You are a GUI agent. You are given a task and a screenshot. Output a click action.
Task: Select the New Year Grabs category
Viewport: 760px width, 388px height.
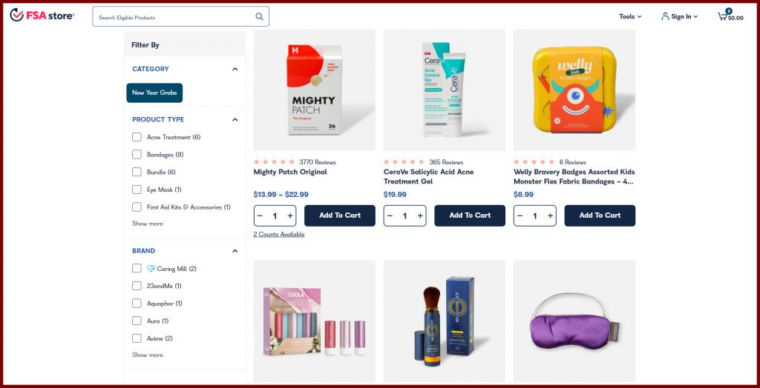(154, 93)
